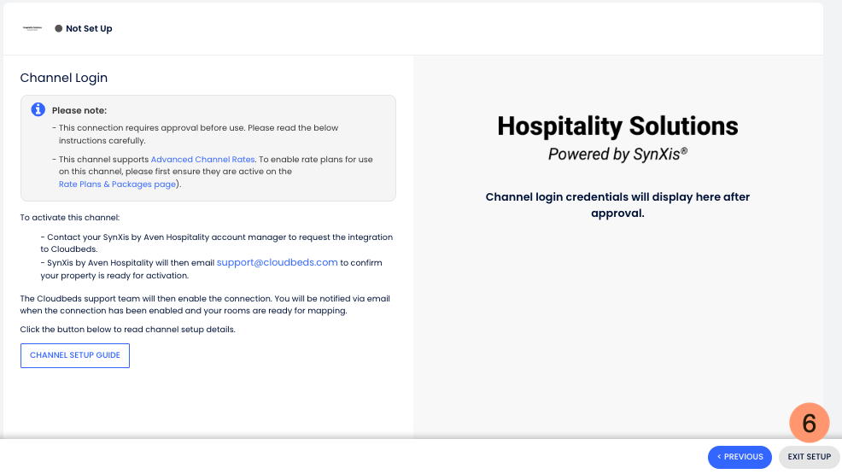Click the Please note heading text
This screenshot has width=842, height=474.
[79, 110]
